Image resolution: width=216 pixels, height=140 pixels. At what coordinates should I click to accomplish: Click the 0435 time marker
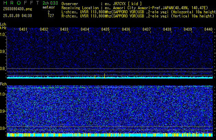point(105,29)
